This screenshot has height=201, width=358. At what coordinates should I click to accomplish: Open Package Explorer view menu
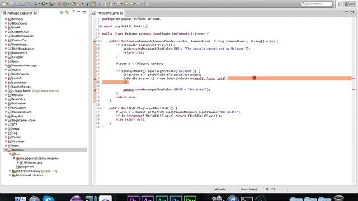(73, 11)
